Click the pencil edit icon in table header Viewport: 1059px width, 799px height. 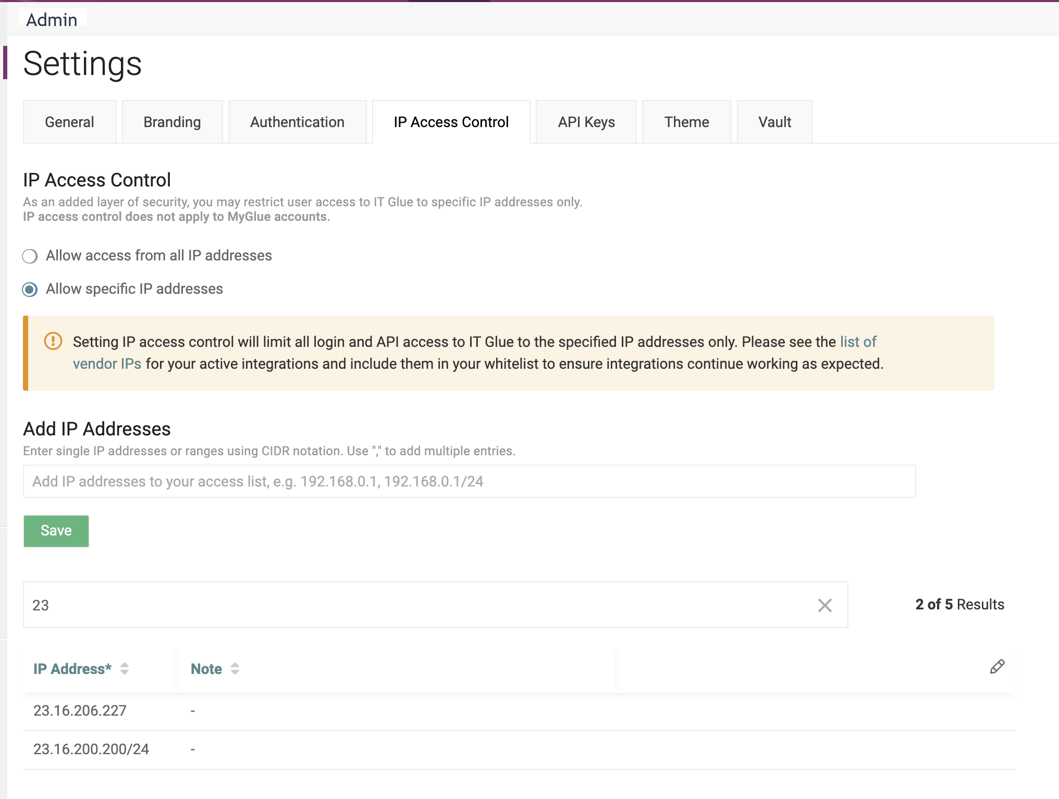(x=997, y=667)
